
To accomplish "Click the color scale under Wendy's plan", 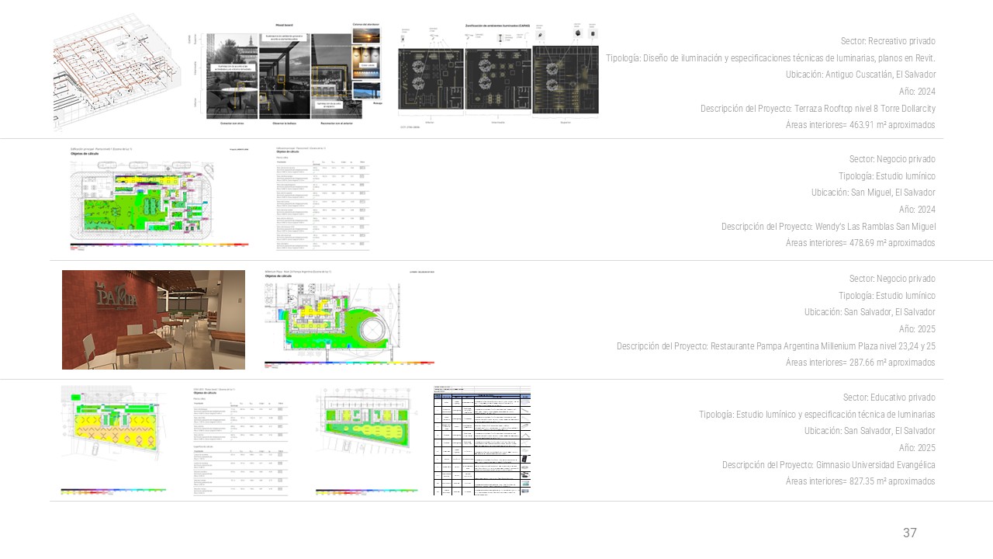I will pyautogui.click(x=159, y=245).
